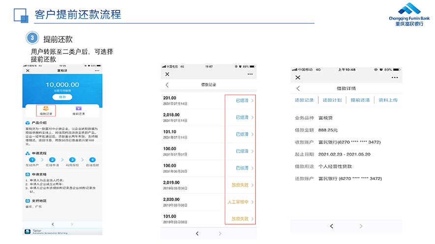This screenshot has height=244, width=435.
Task: Click the 申请资格 section icon
Action: 28,175
